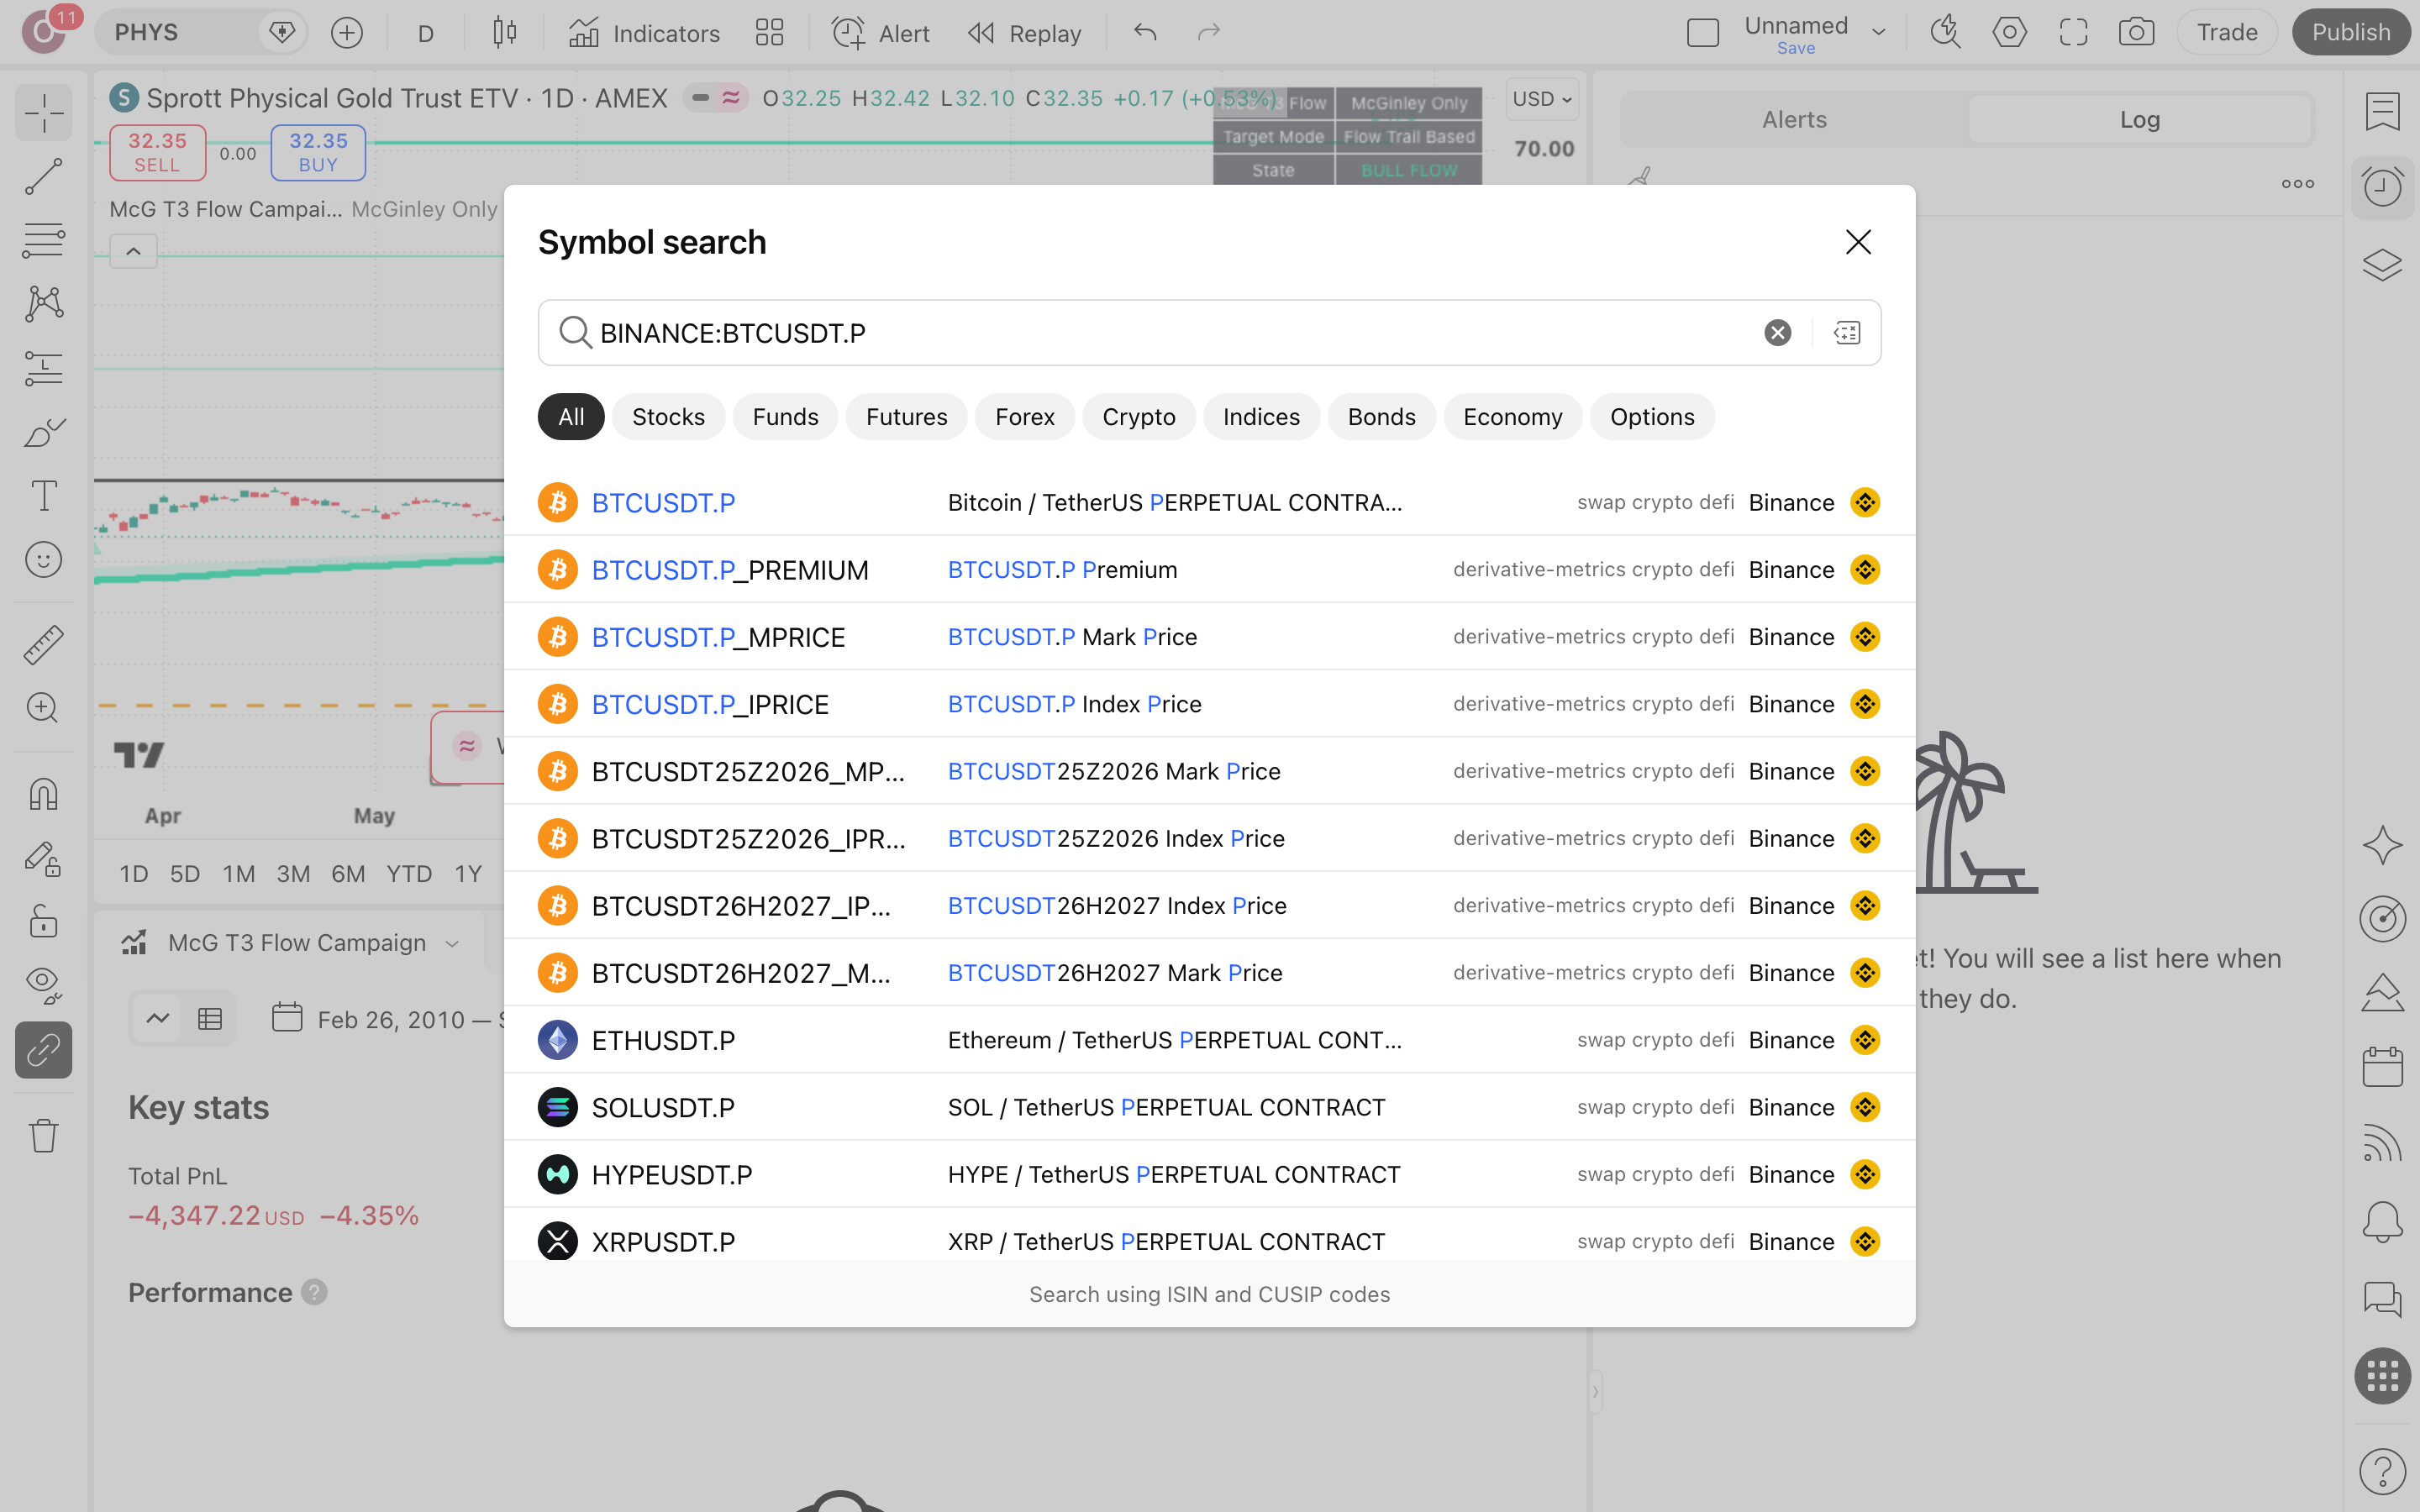The width and height of the screenshot is (2420, 1512).
Task: Open the help center question icon
Action: point(2382,1471)
